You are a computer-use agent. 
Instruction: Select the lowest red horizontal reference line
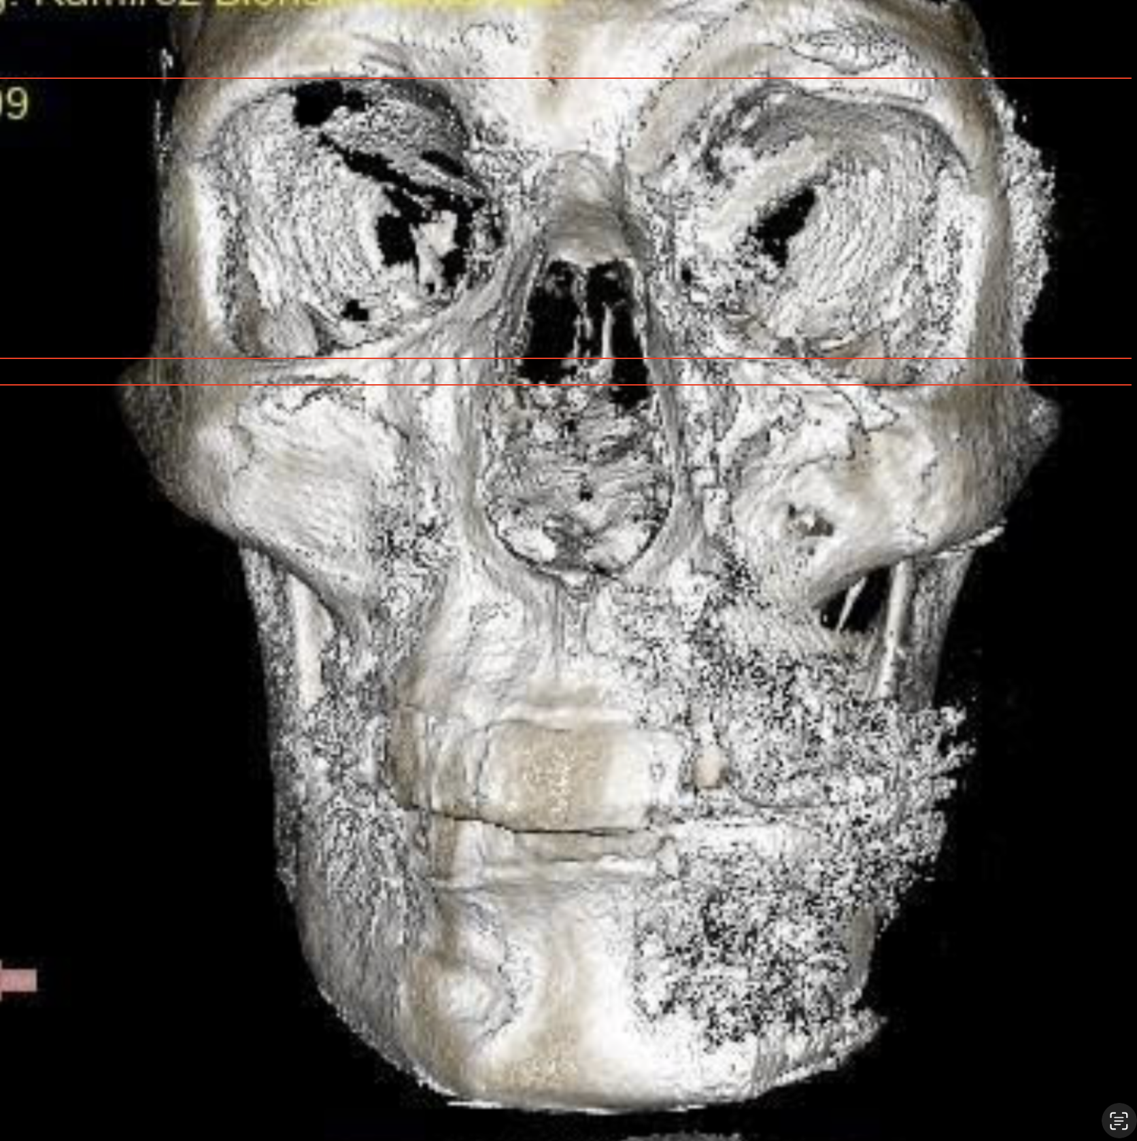[566, 385]
